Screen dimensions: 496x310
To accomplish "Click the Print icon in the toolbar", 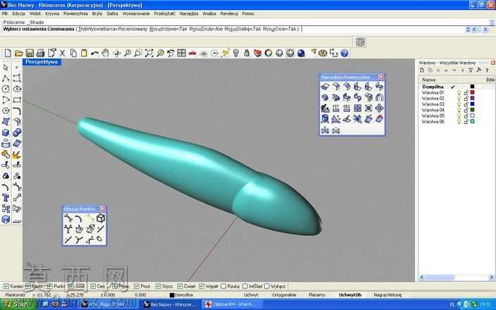I will (40, 53).
